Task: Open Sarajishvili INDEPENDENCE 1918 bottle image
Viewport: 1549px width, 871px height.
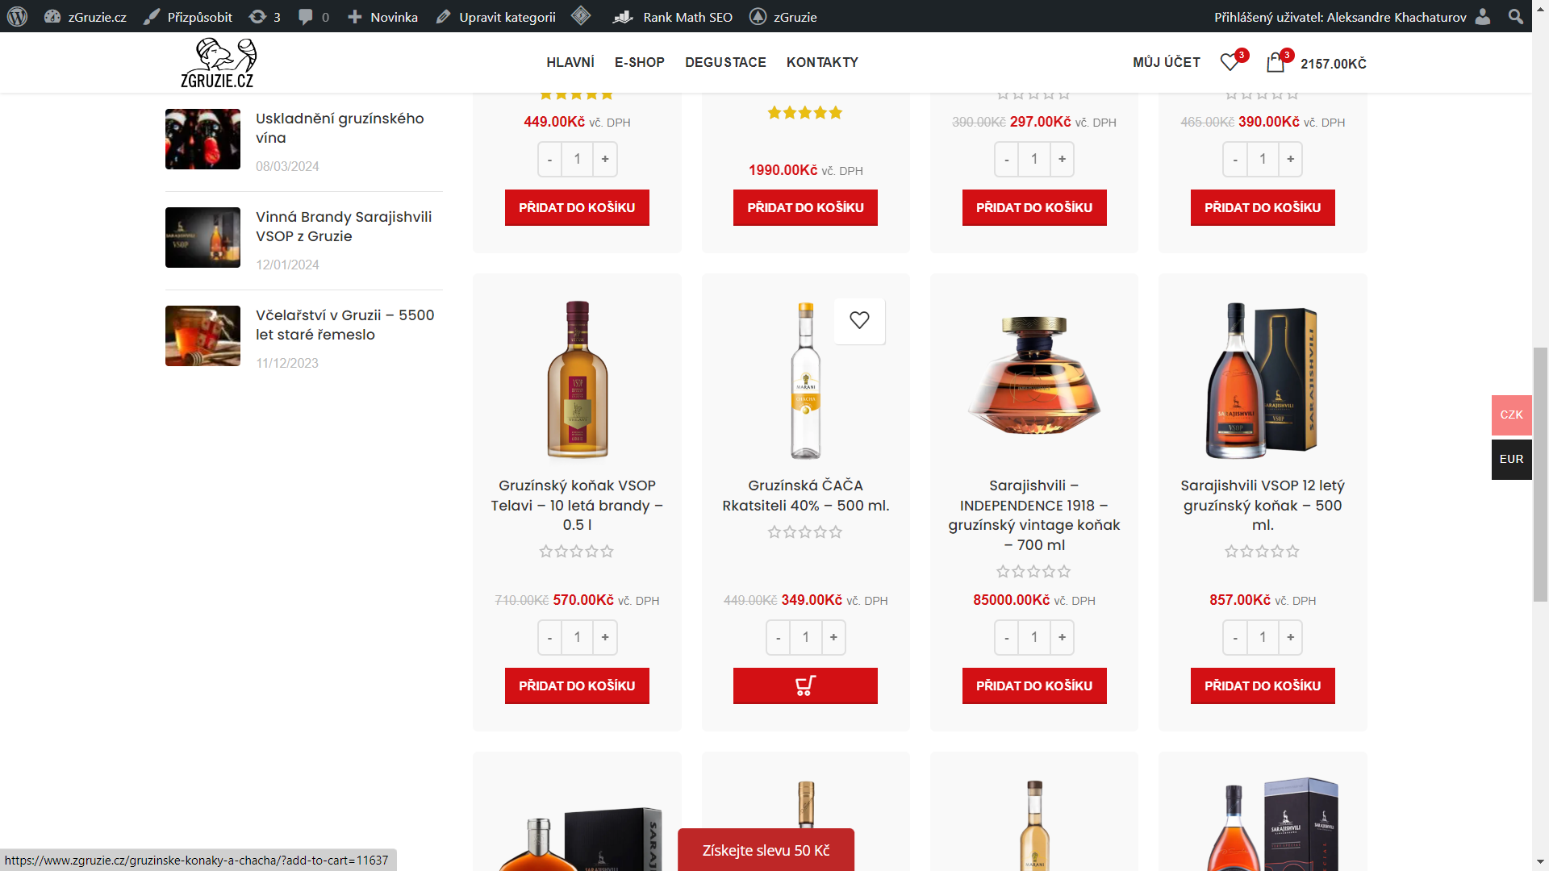Action: [1034, 377]
